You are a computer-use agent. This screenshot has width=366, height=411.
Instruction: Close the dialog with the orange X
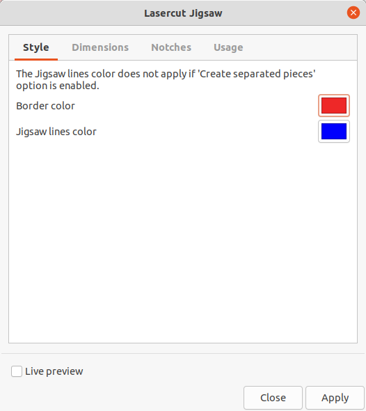[353, 13]
